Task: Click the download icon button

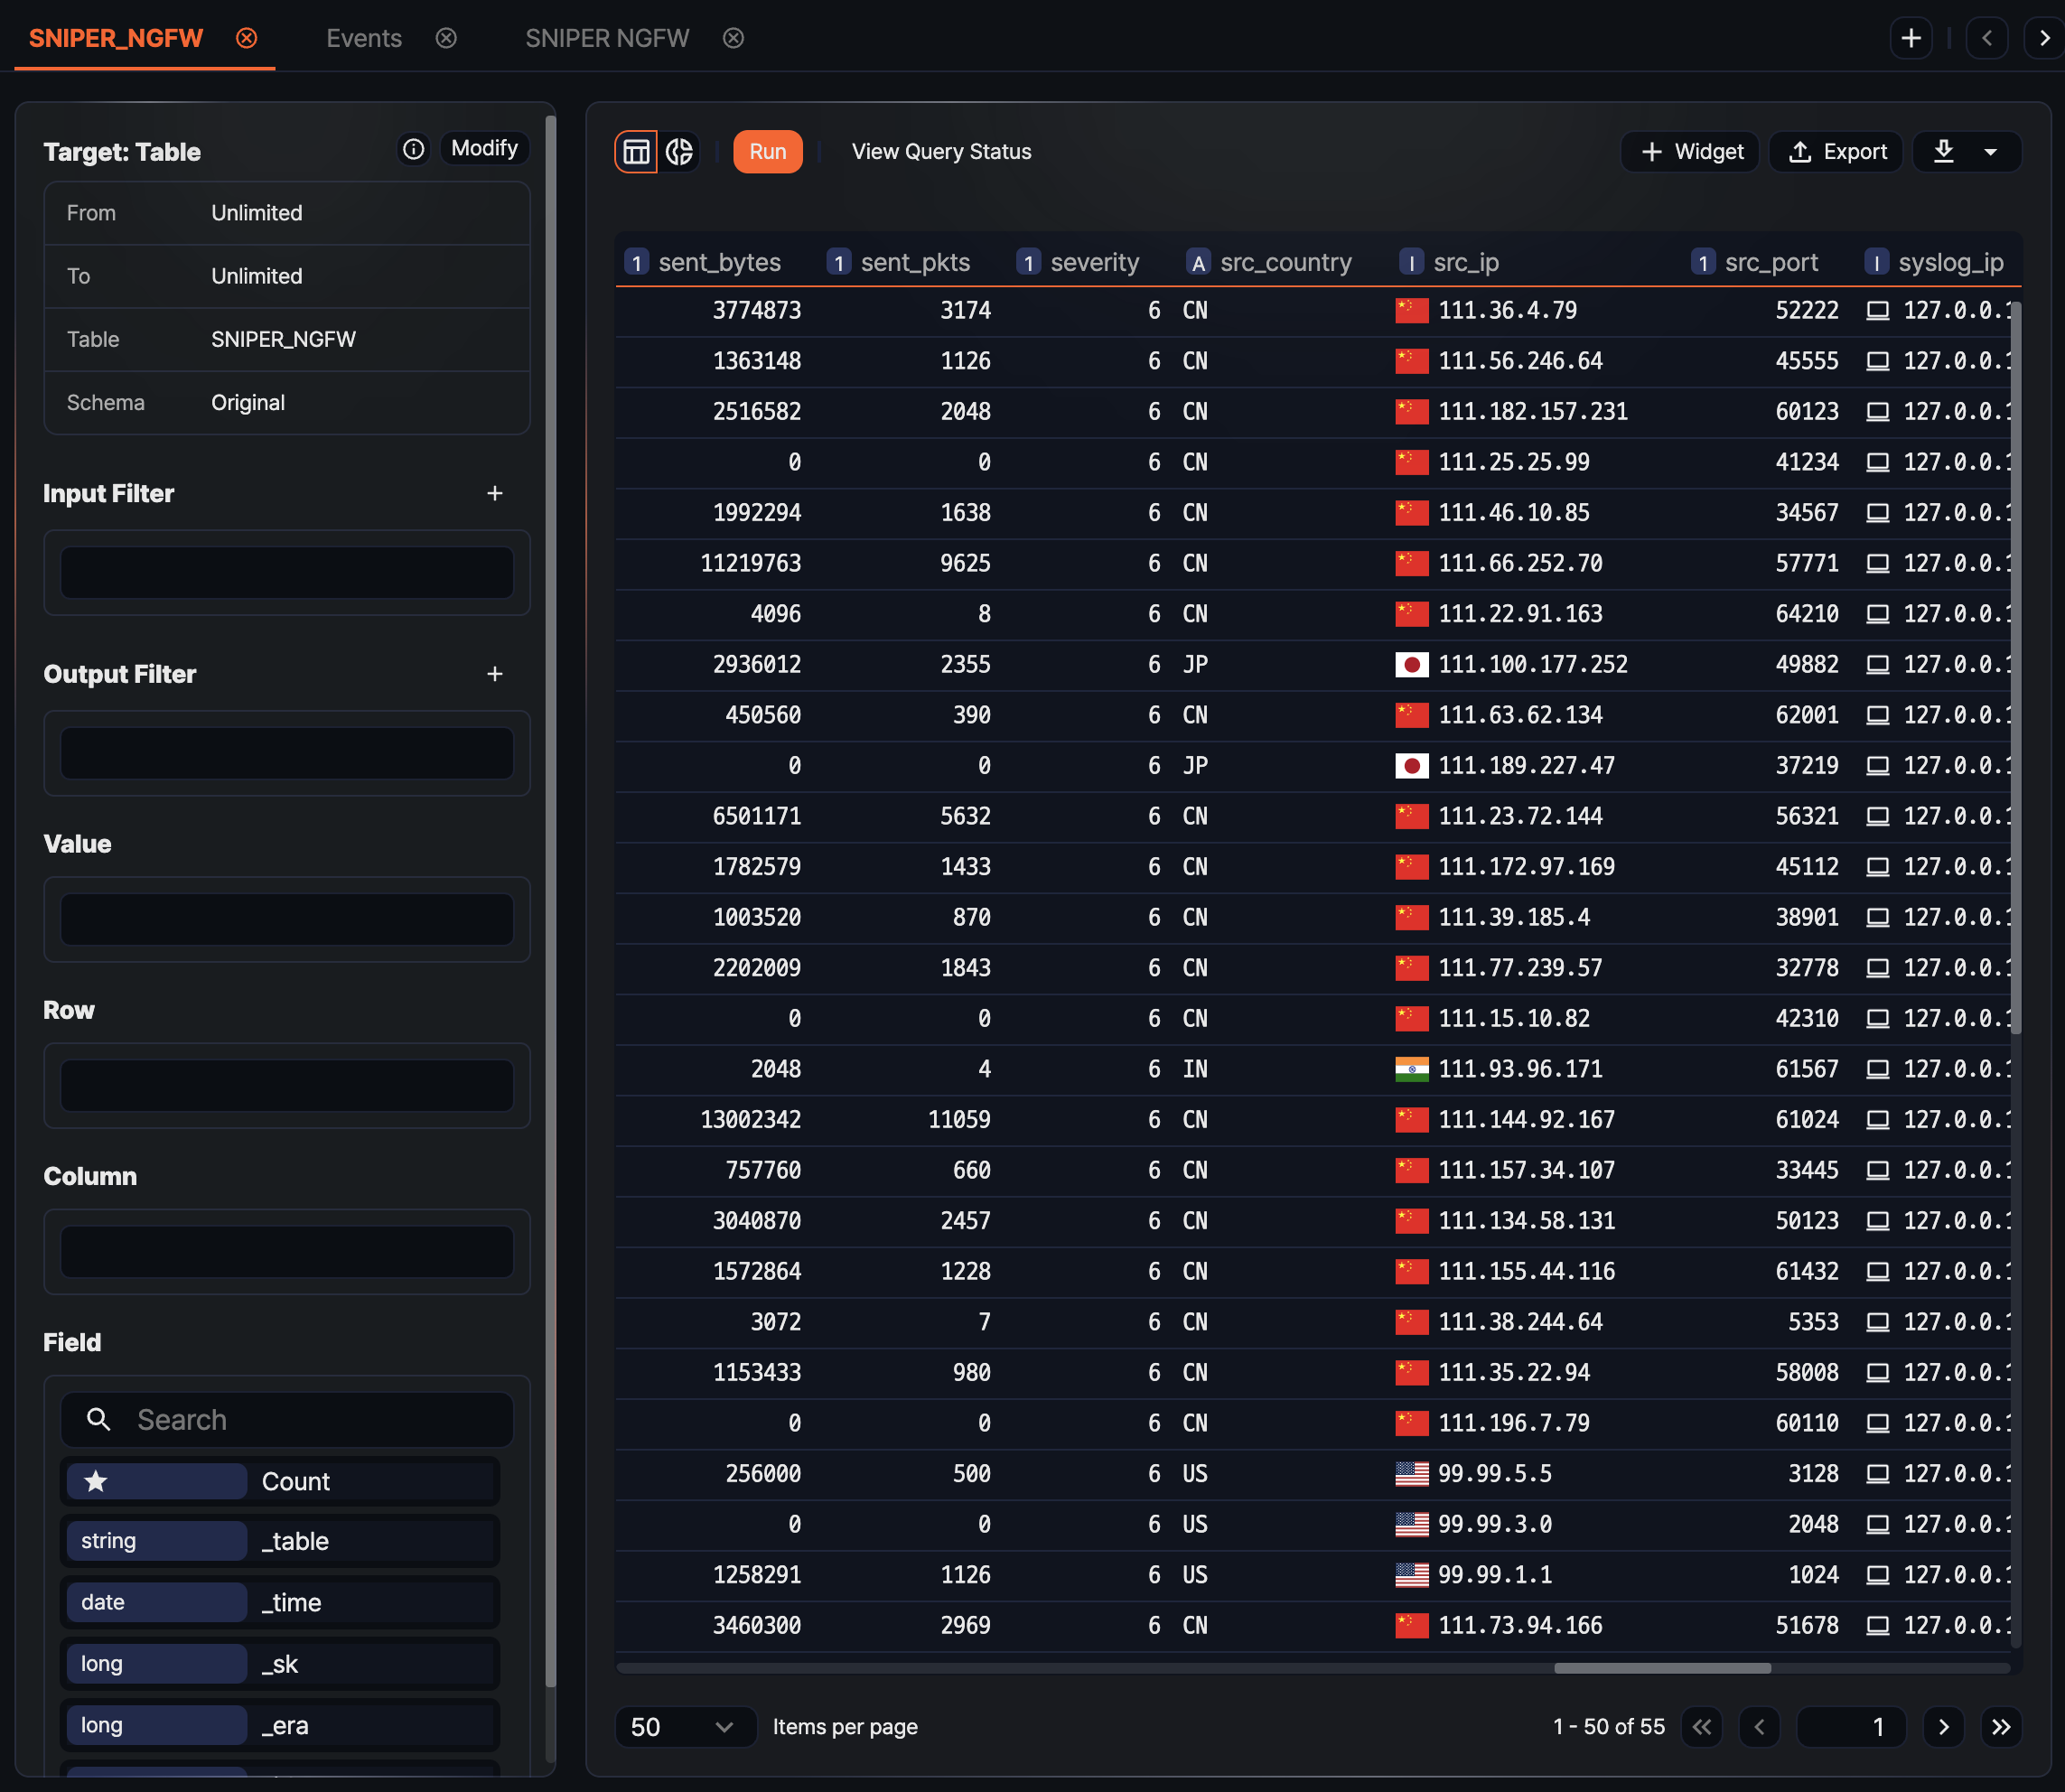Action: click(1943, 152)
